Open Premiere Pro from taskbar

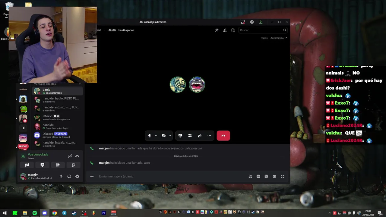[103, 213]
